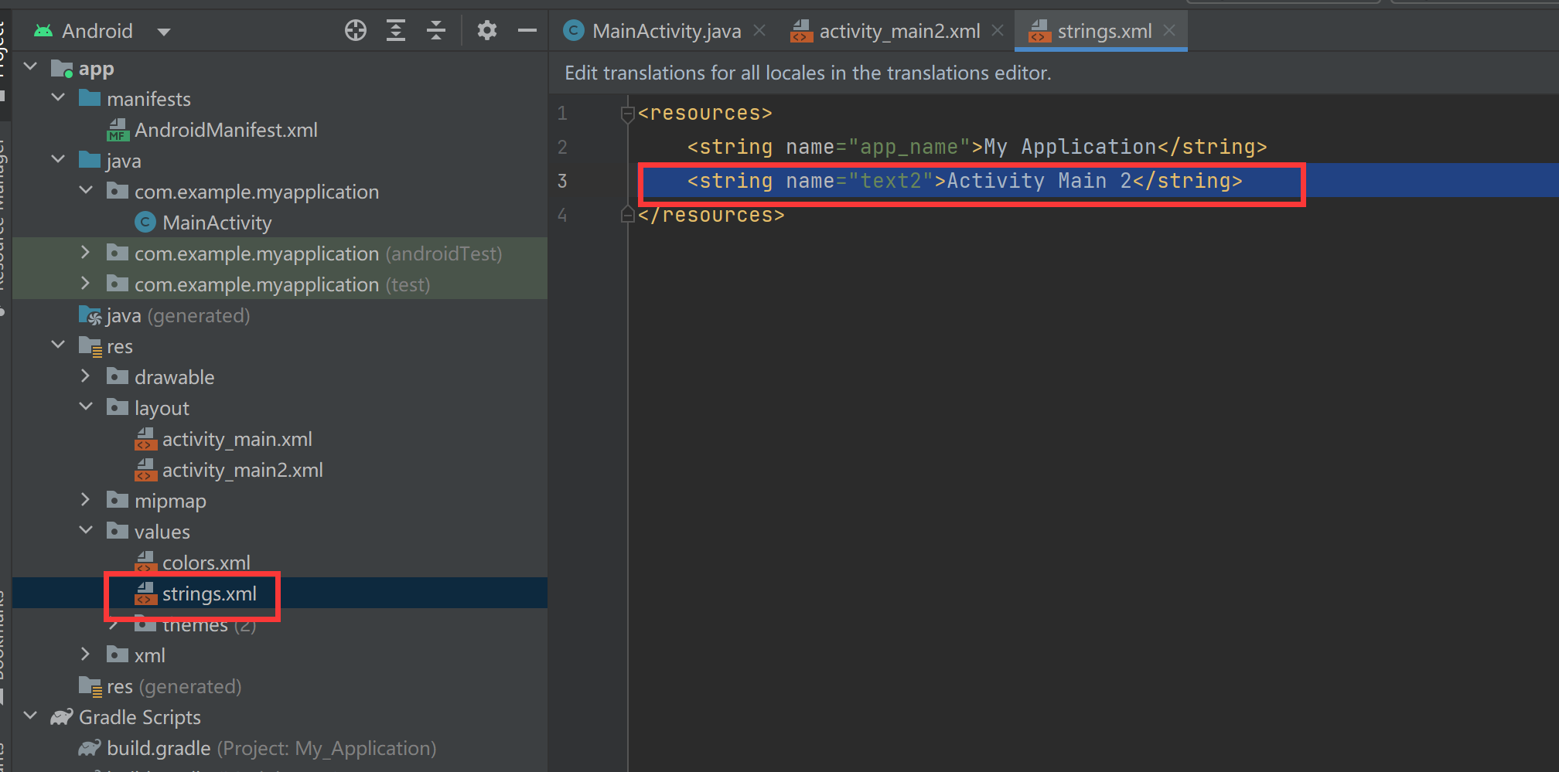Click the values folder icon
This screenshot has width=1559, height=772.
coord(118,531)
